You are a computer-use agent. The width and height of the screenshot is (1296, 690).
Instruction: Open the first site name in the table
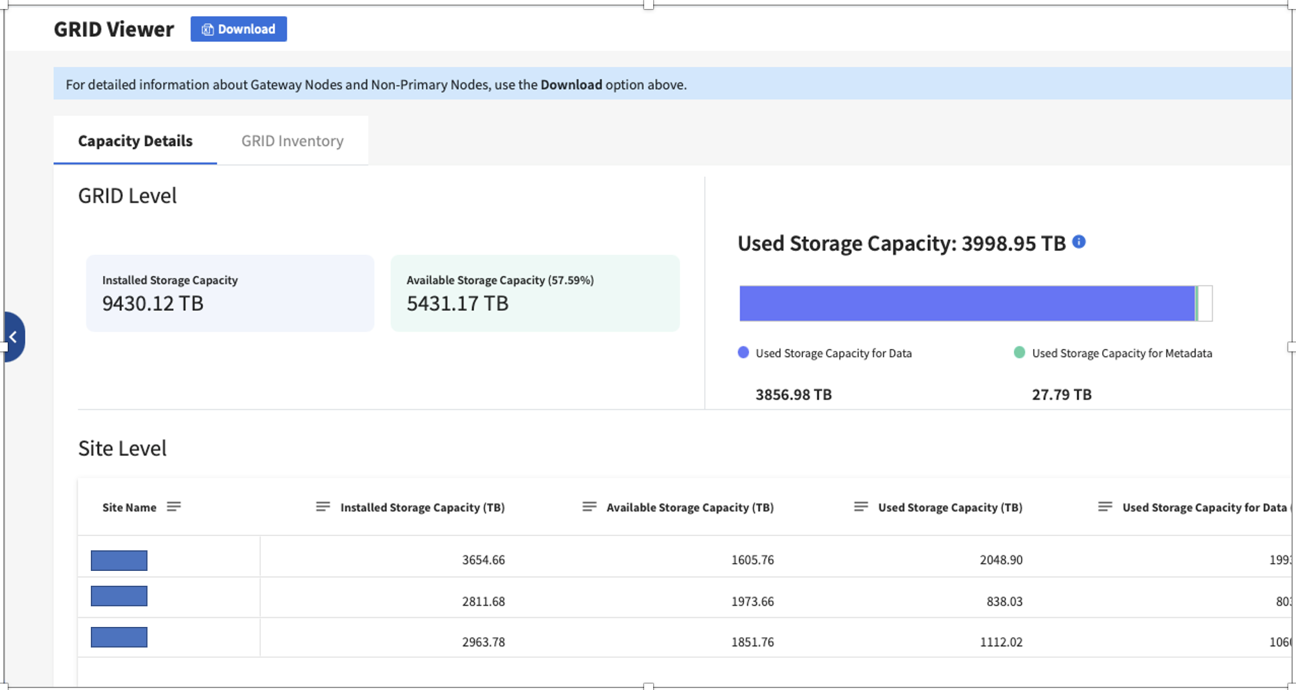119,561
